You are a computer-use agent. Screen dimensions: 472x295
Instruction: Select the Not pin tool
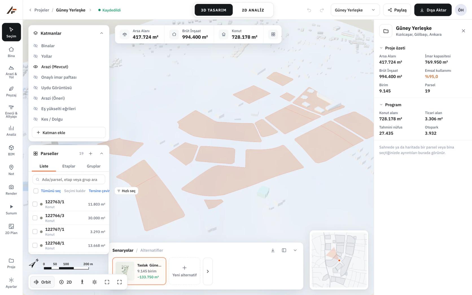point(11,170)
